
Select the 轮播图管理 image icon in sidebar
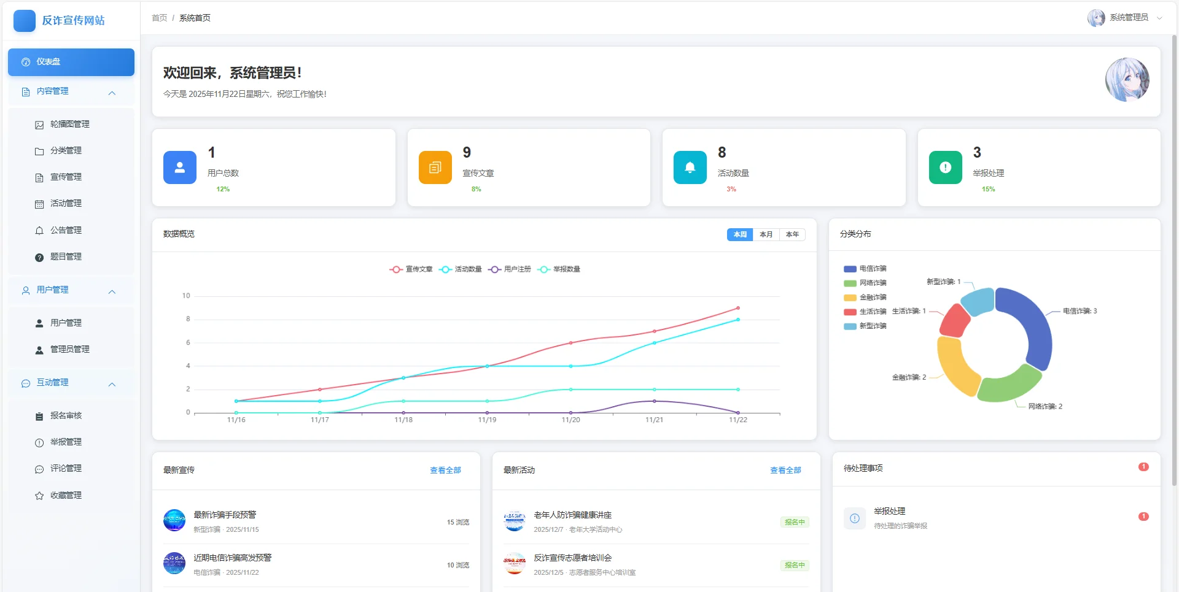pyautogui.click(x=40, y=124)
